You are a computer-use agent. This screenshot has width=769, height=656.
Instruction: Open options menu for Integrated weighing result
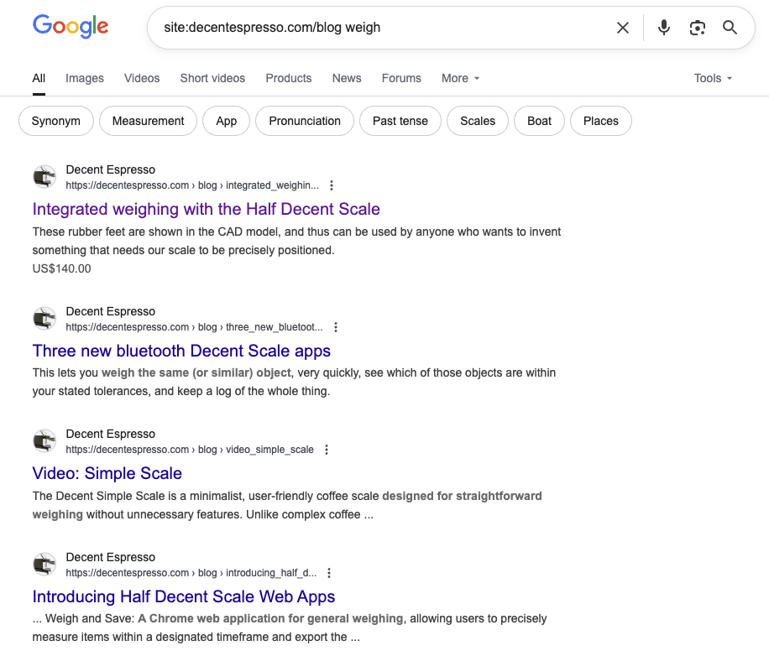click(332, 185)
